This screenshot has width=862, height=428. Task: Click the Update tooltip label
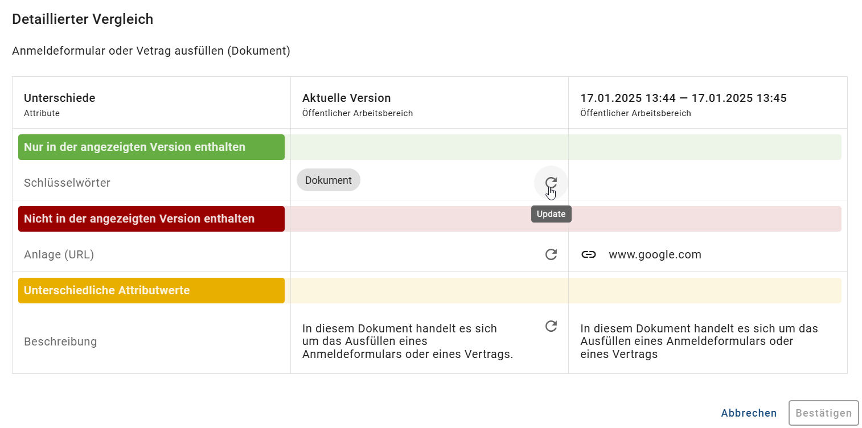pyautogui.click(x=551, y=213)
